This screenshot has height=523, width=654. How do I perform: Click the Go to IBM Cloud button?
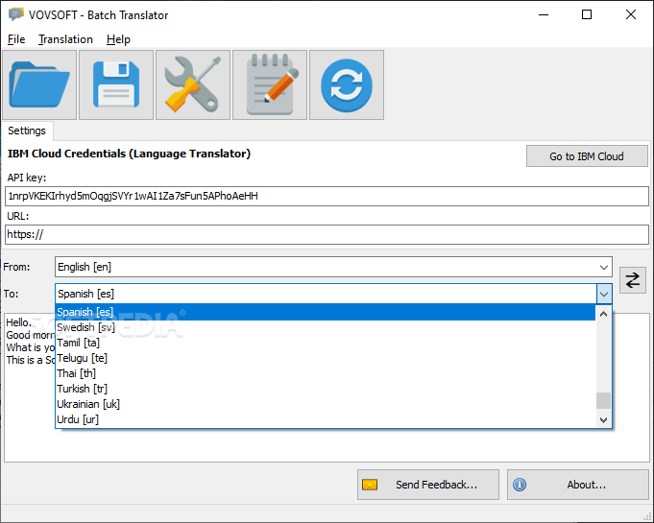tap(587, 156)
